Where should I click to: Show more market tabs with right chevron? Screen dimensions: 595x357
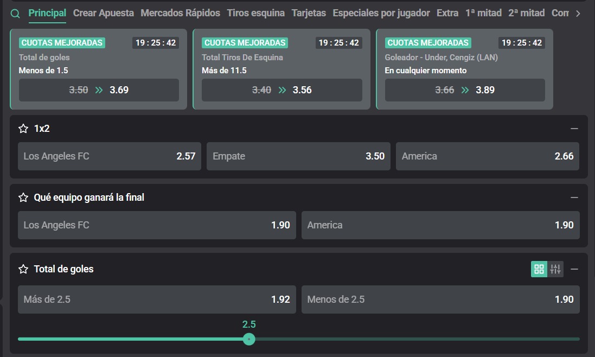point(578,14)
